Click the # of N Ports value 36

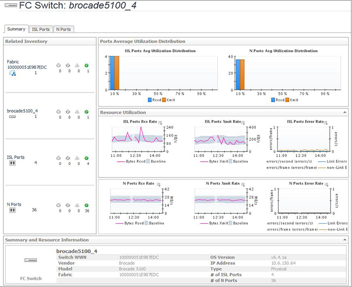click(x=274, y=280)
